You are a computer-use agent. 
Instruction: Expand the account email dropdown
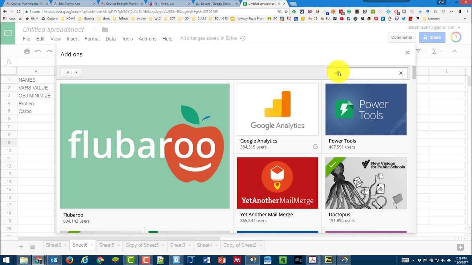coord(459,28)
